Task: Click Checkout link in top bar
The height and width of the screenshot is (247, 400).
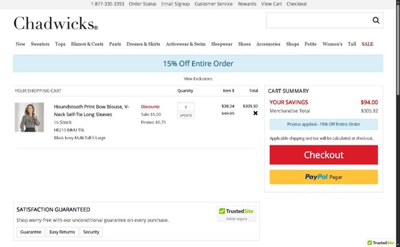Action: point(297,4)
